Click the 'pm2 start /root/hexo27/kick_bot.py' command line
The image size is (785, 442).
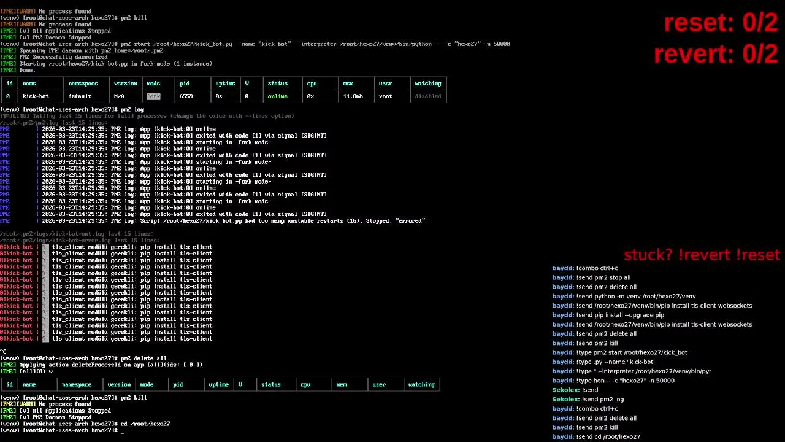(x=255, y=44)
